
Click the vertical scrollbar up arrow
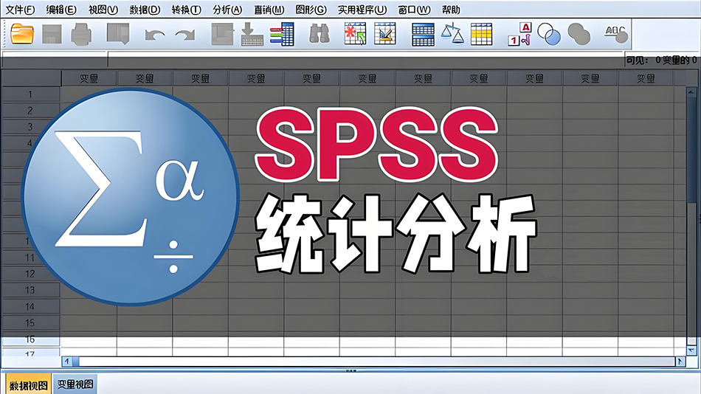point(691,92)
